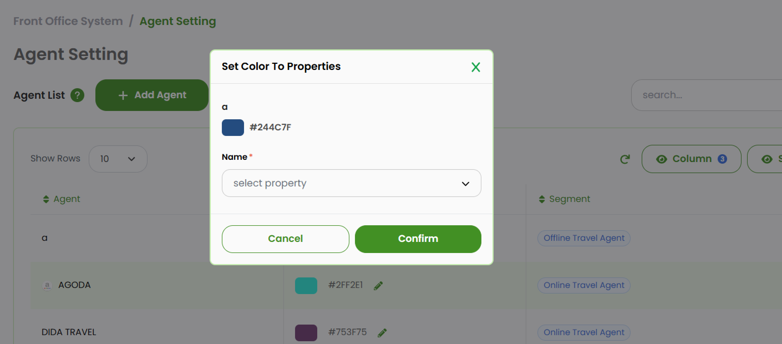Expand the Column options showing 3 items

point(692,159)
